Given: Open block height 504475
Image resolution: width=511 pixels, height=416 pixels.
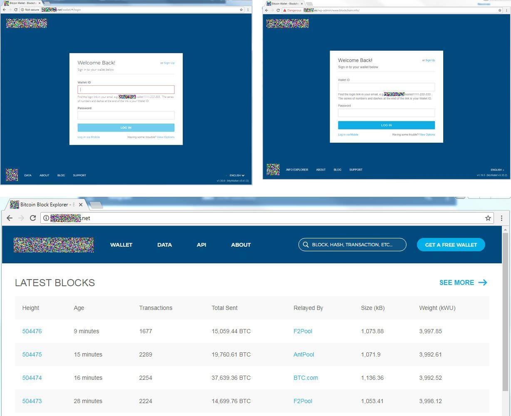Looking at the screenshot, I should 32,354.
